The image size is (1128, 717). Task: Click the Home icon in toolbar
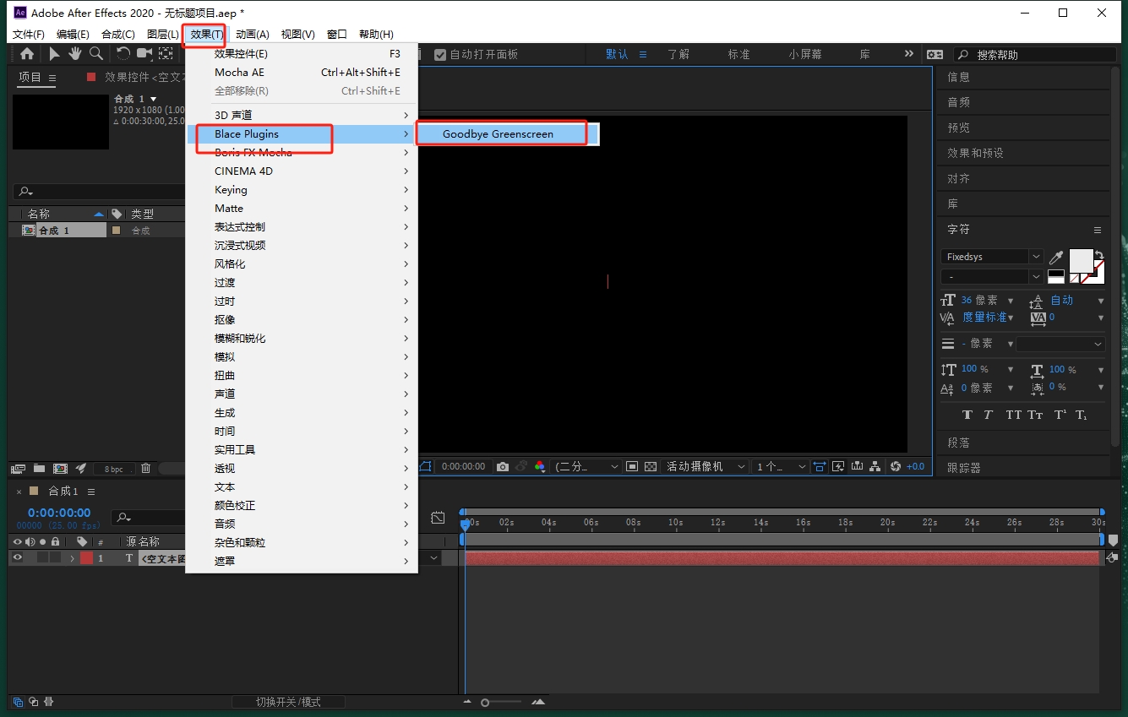(27, 54)
